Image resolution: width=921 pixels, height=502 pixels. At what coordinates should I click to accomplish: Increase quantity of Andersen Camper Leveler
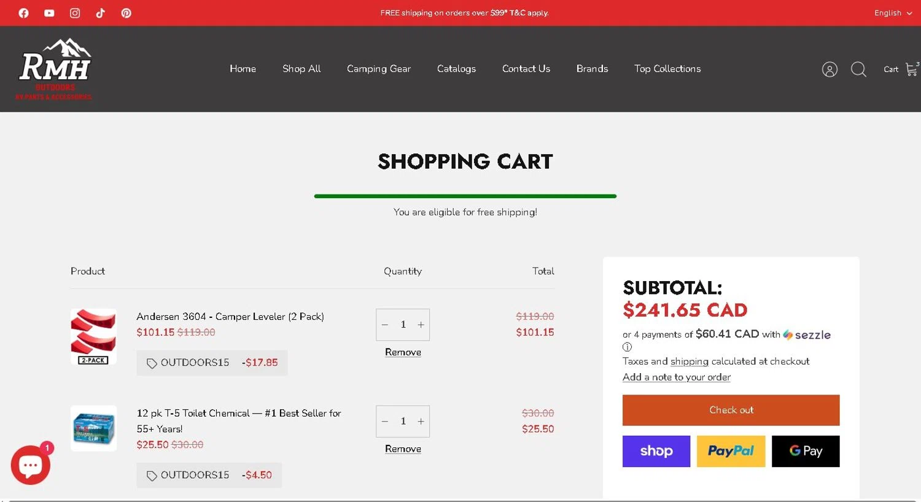421,325
